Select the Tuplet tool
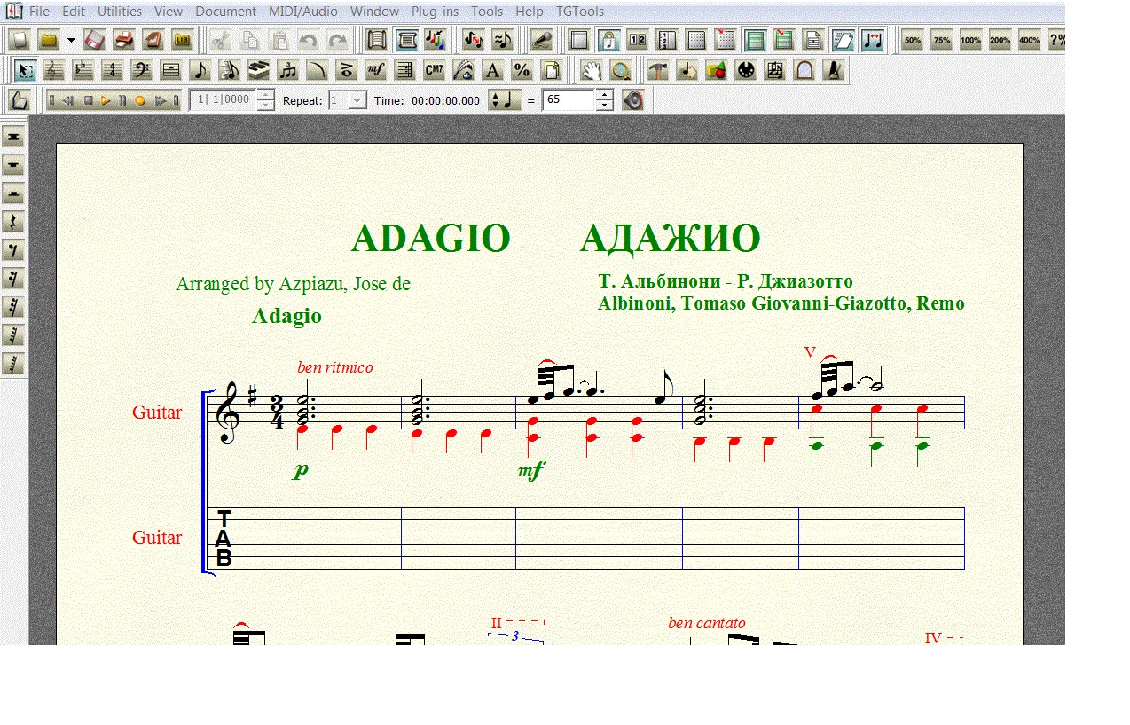This screenshot has width=1130, height=725. click(287, 70)
